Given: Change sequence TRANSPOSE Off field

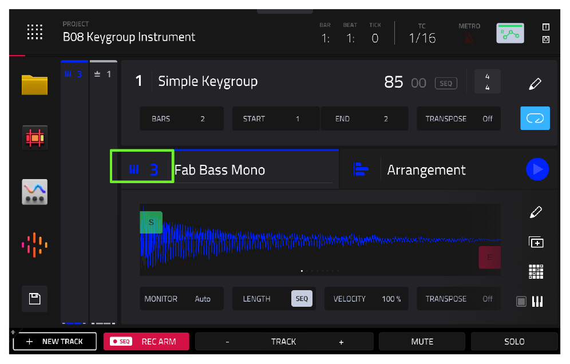Looking at the screenshot, I should click(x=458, y=118).
